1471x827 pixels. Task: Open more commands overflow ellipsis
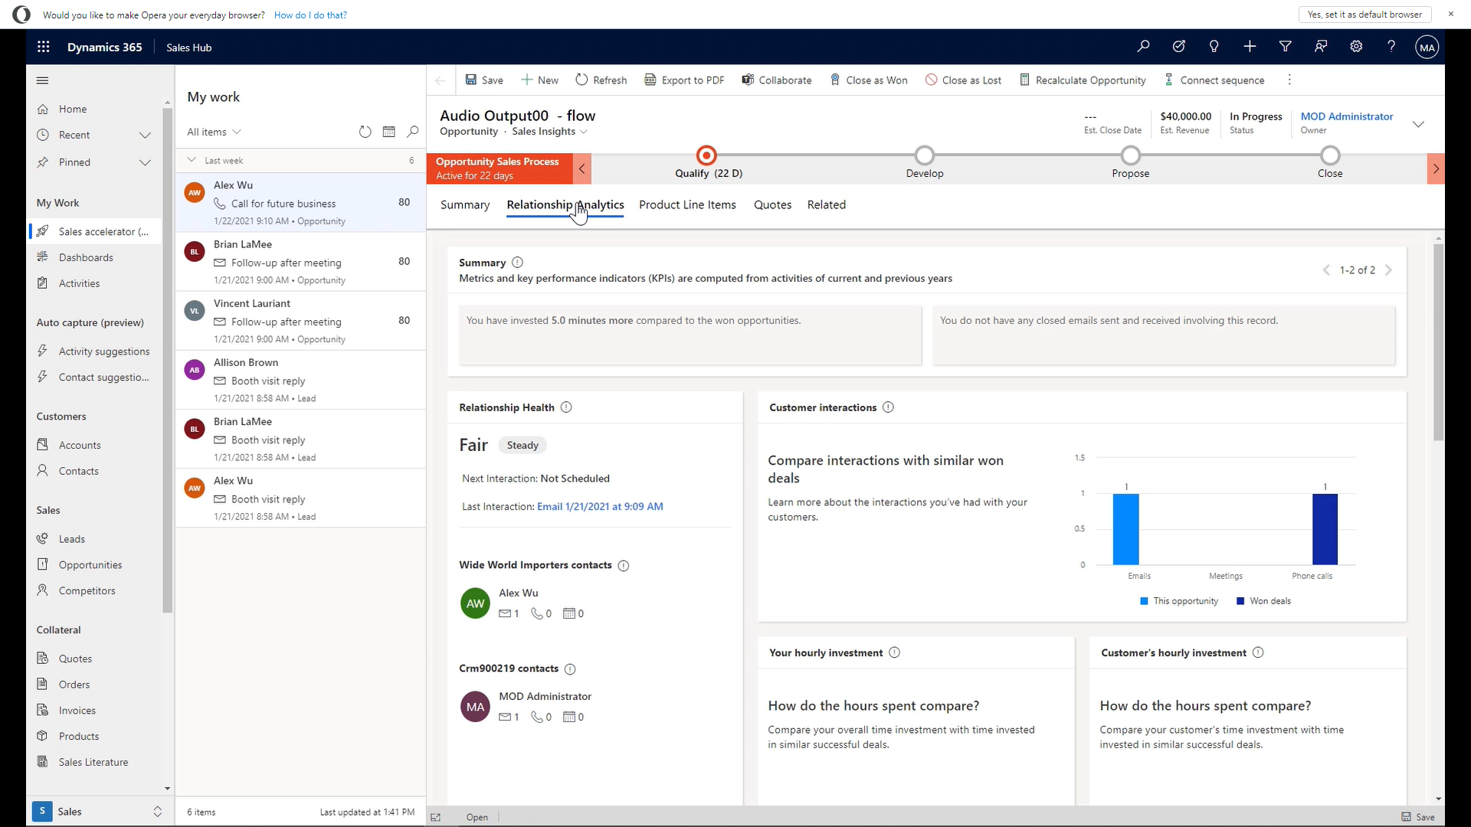[1289, 80]
